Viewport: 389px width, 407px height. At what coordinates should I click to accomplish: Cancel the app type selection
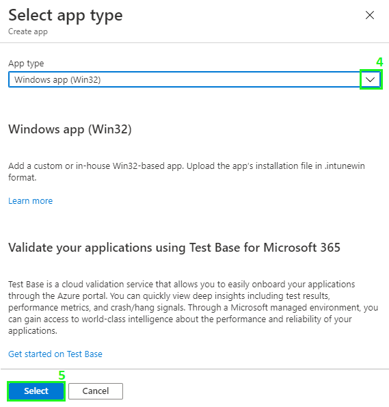tap(96, 391)
